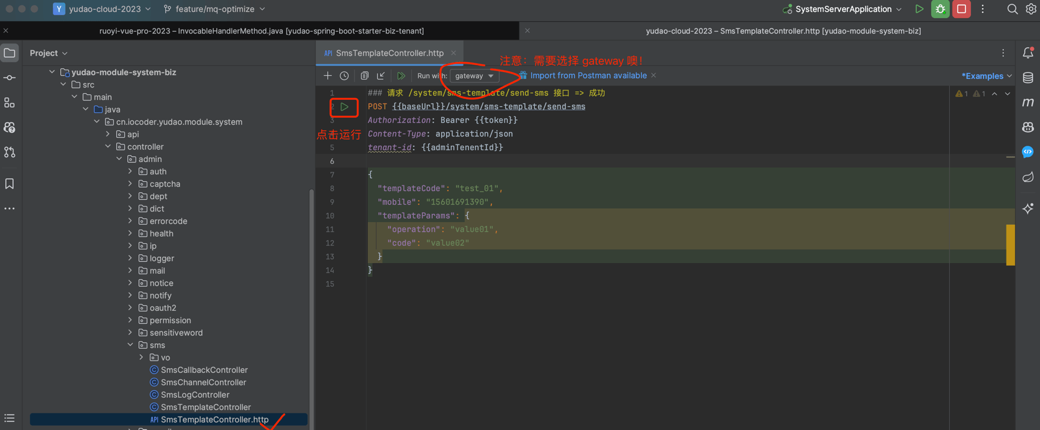Expand the sensitiveword folder
This screenshot has width=1040, height=430.
130,333
